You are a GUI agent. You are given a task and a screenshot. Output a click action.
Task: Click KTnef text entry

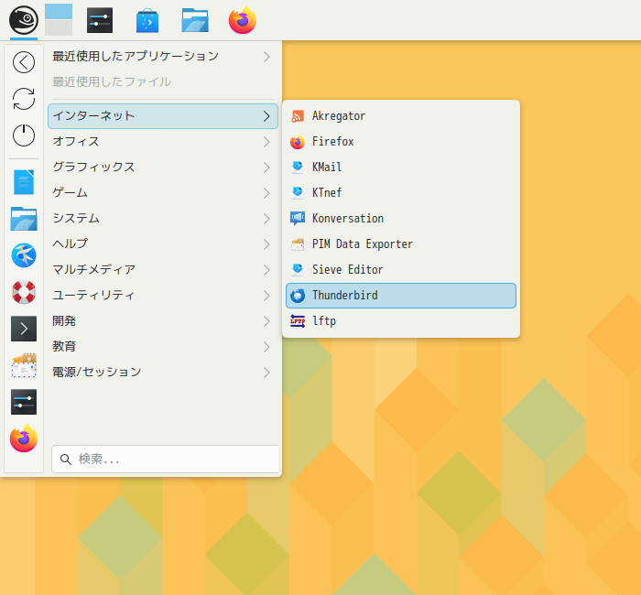click(327, 193)
